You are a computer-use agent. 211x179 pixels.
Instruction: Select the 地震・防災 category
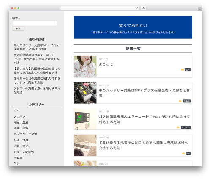coord(21,146)
